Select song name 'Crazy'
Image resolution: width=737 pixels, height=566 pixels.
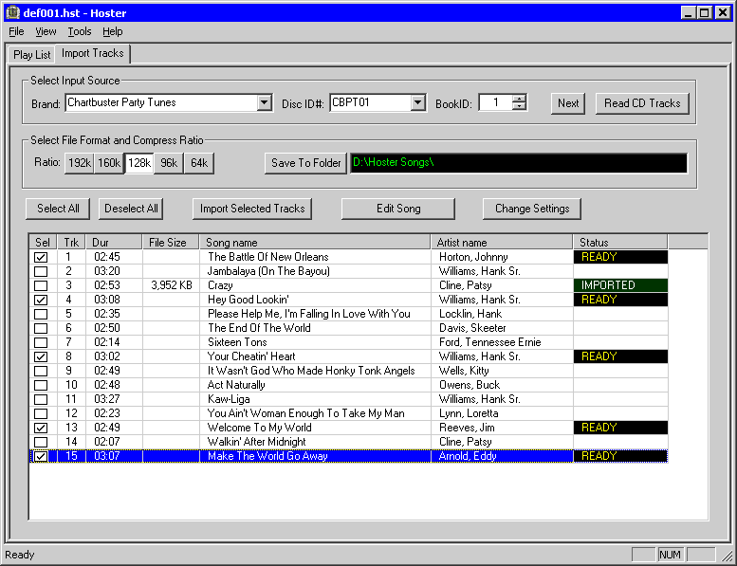click(x=220, y=285)
